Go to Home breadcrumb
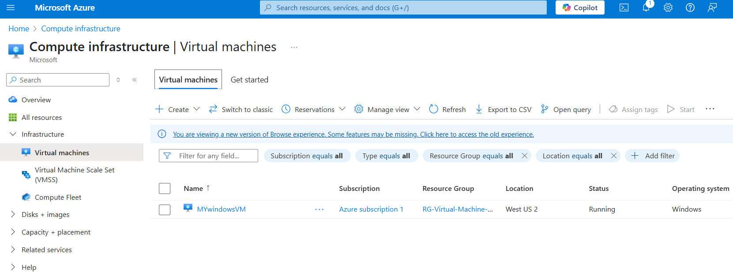The width and height of the screenshot is (733, 276). click(x=19, y=29)
